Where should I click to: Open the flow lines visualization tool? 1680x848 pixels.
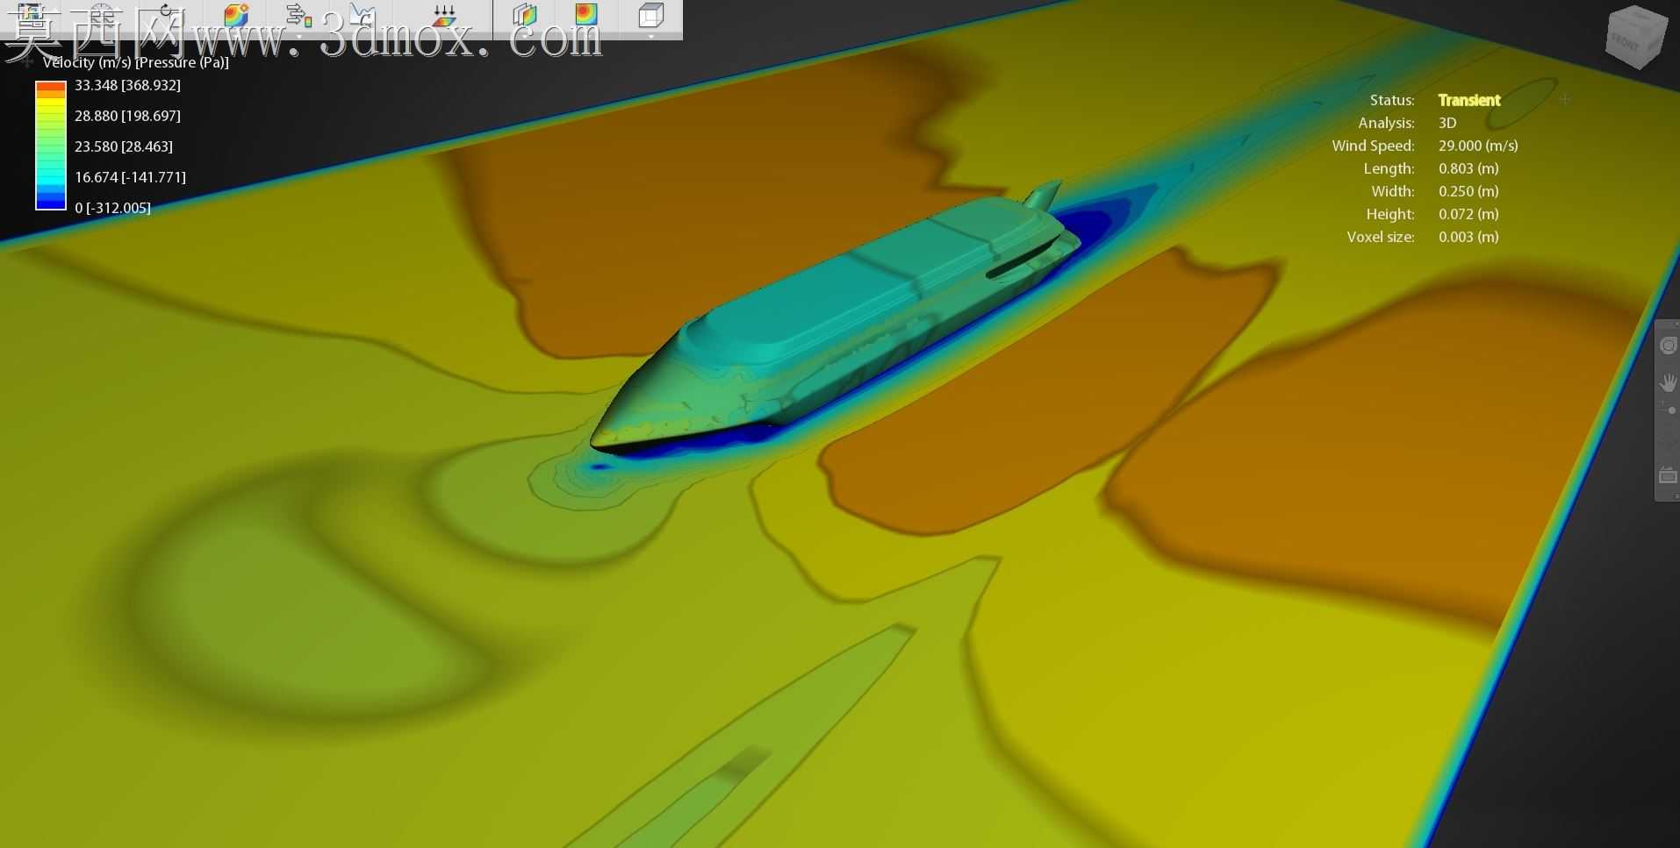[298, 16]
